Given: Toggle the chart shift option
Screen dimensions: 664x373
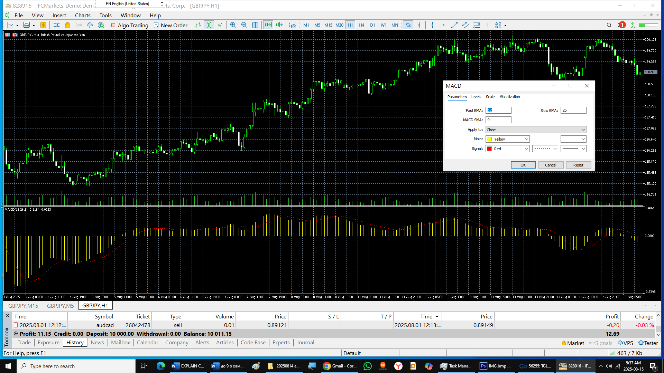Looking at the screenshot, I should tap(279, 25).
